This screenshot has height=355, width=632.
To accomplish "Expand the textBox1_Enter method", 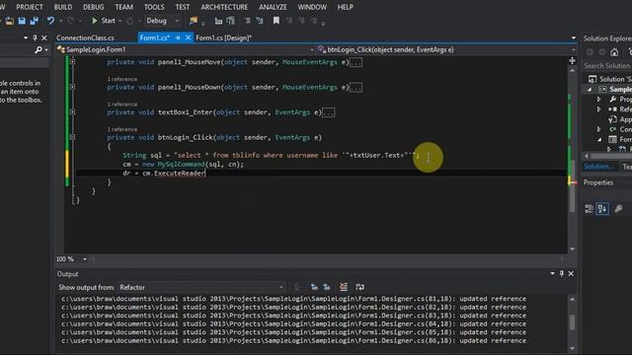I will pos(72,111).
